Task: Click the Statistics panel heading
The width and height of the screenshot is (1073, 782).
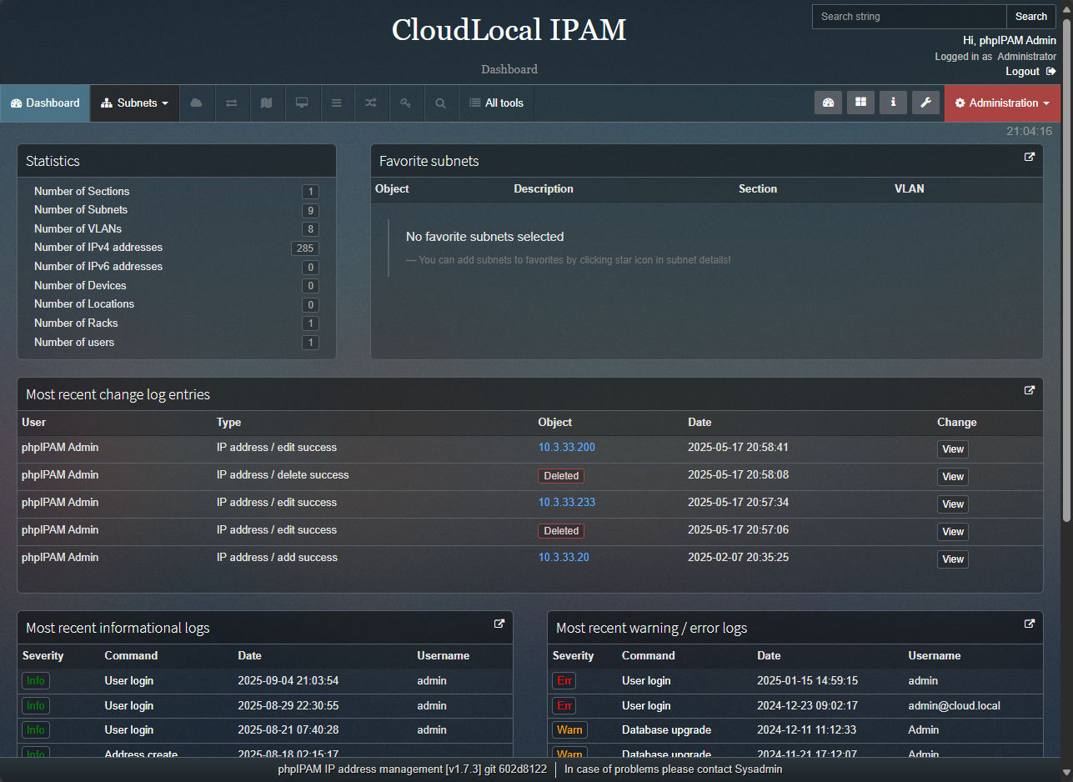Action: pyautogui.click(x=53, y=162)
